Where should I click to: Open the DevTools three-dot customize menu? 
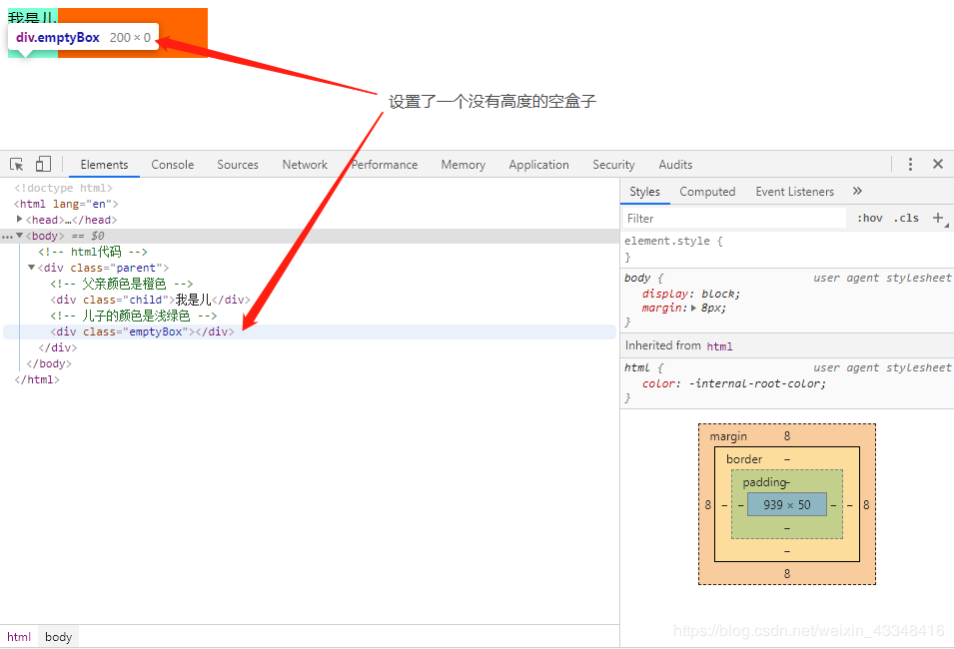click(910, 164)
